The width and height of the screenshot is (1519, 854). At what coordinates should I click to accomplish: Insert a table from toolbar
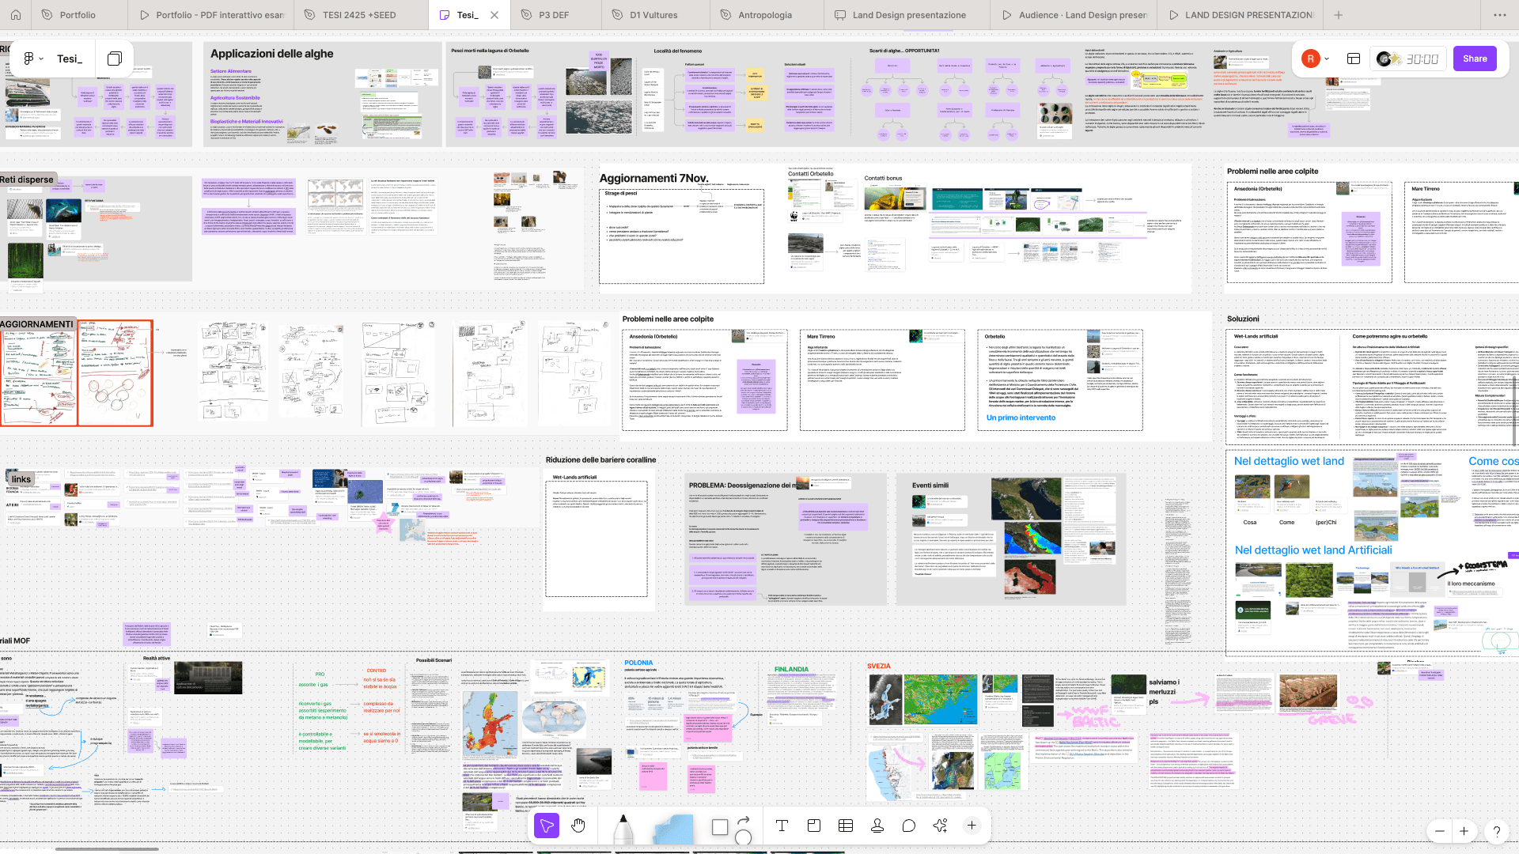845,826
